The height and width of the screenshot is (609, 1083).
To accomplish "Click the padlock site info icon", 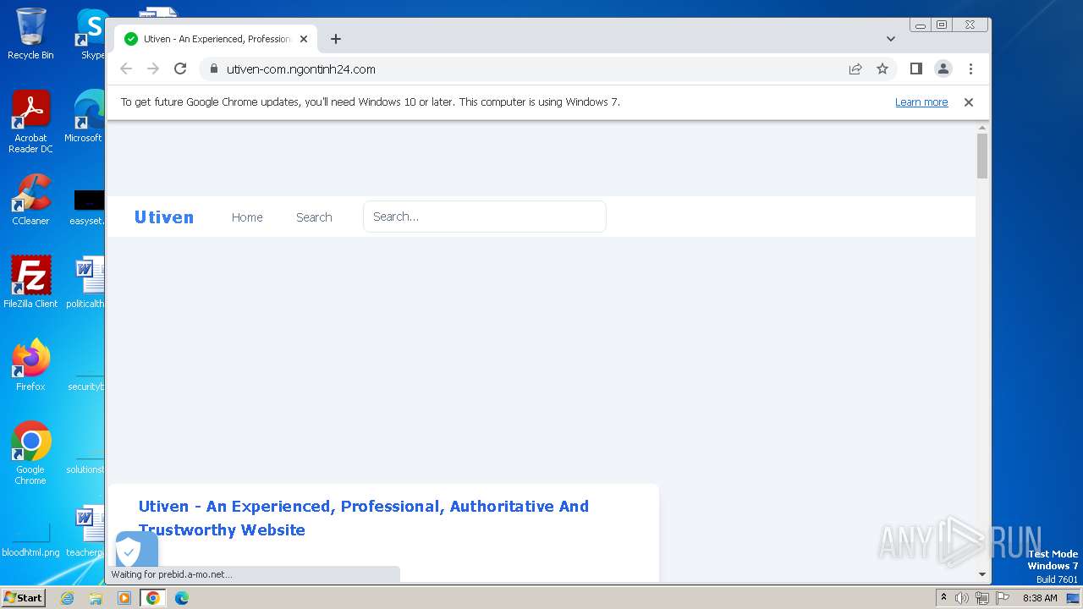I will tap(213, 69).
